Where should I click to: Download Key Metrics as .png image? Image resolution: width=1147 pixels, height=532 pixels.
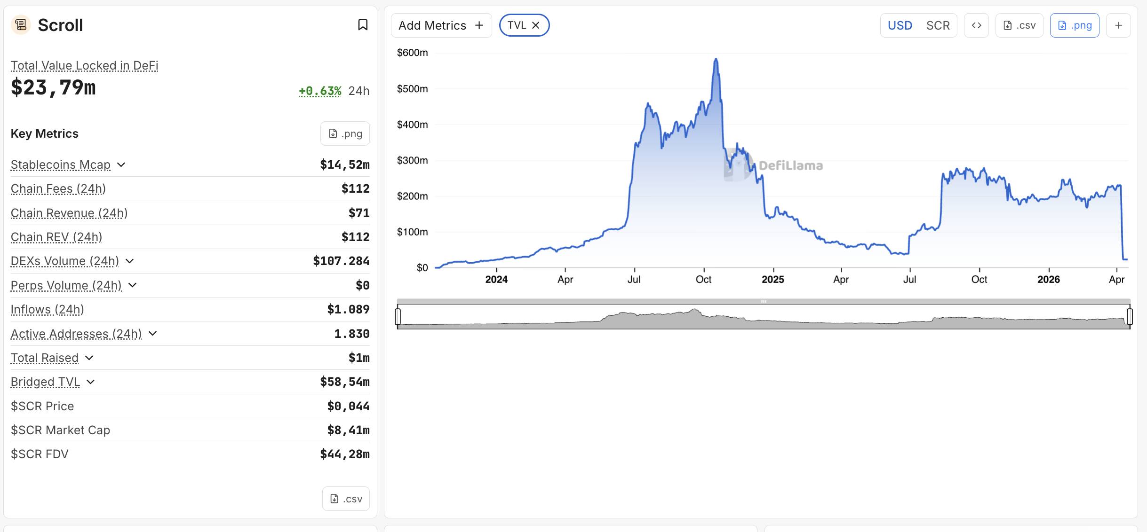tap(345, 133)
